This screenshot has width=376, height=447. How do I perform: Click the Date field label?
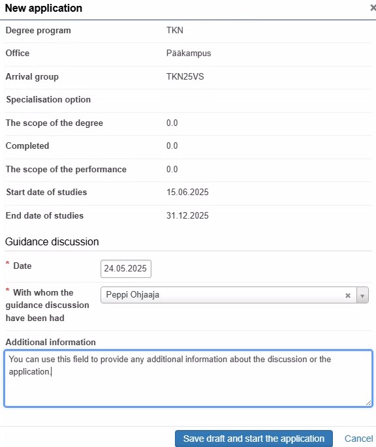pos(22,266)
